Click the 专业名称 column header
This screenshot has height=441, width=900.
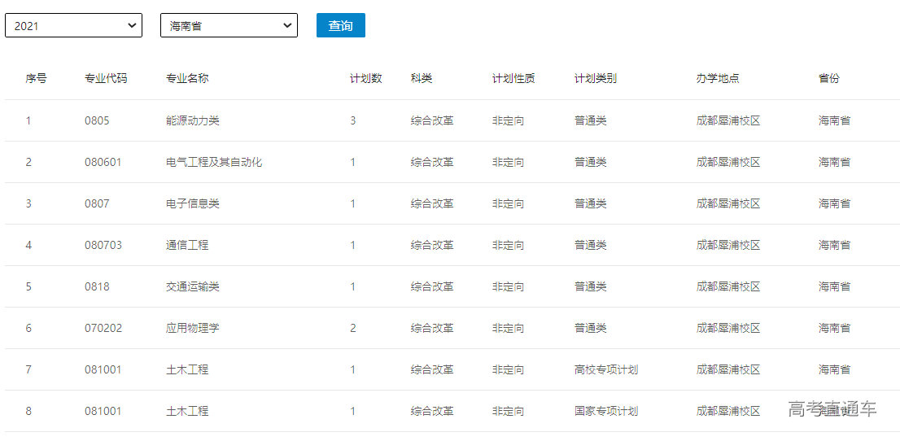pyautogui.click(x=187, y=79)
